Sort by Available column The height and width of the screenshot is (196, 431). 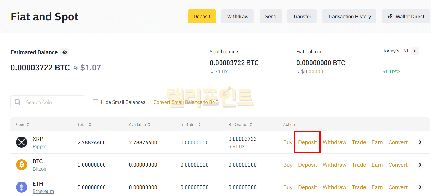point(140,125)
